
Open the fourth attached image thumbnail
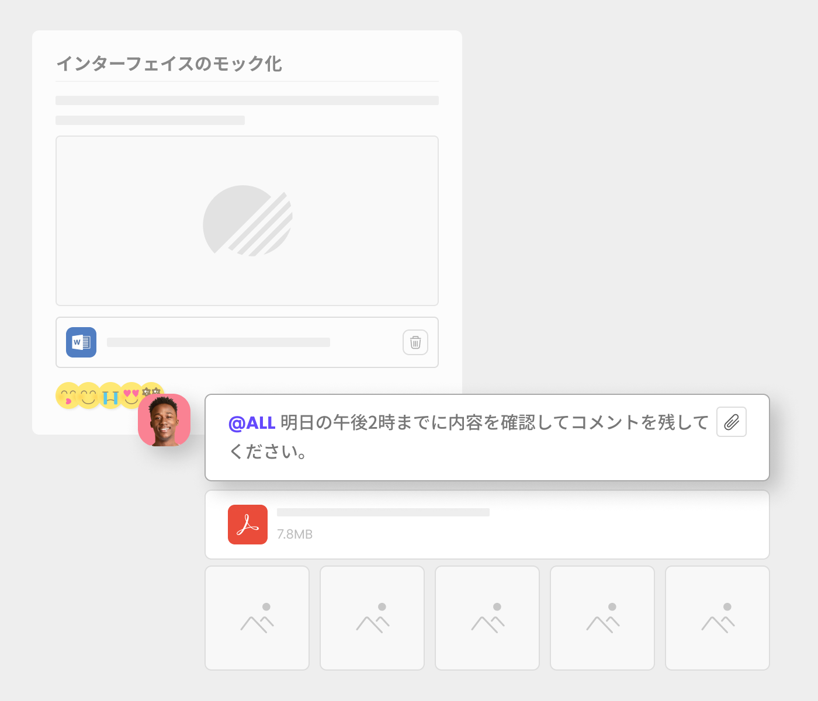point(602,618)
